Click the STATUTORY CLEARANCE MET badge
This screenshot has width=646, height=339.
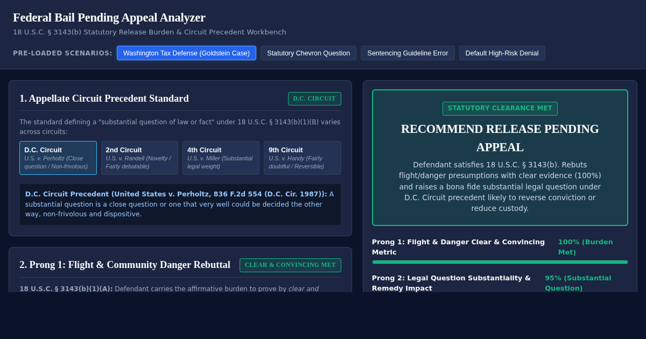[x=500, y=108]
